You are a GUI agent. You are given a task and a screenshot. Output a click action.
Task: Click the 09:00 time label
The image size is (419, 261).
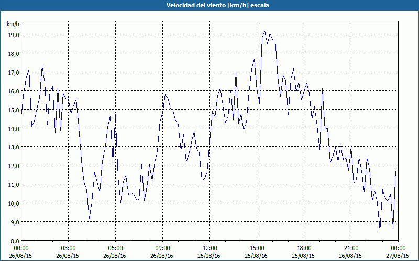162,248
